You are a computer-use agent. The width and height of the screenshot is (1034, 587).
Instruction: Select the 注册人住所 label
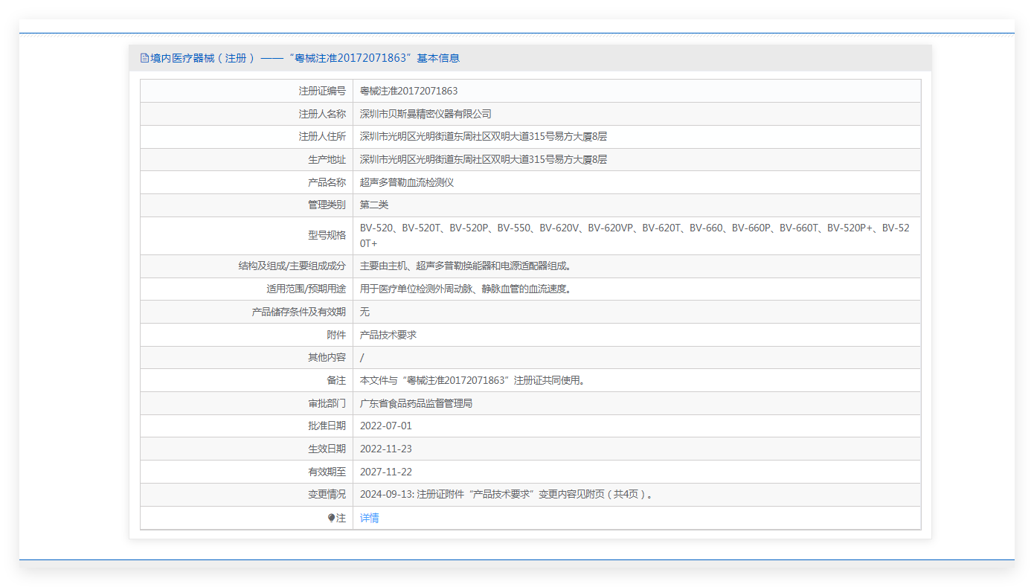(322, 137)
